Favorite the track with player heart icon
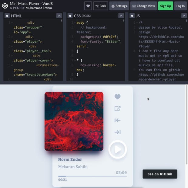188x188 pixels. click(117, 97)
